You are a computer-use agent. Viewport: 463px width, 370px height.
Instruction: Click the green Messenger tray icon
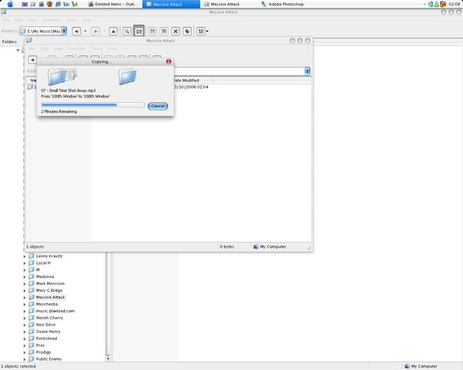436,4
